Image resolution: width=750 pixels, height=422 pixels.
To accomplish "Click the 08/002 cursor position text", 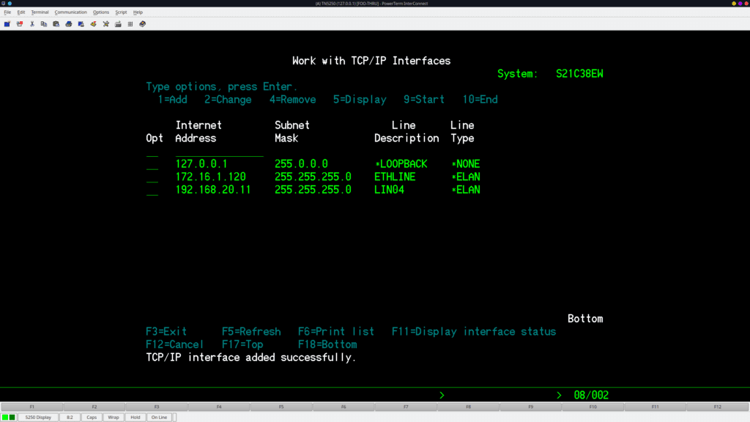I will [x=591, y=395].
